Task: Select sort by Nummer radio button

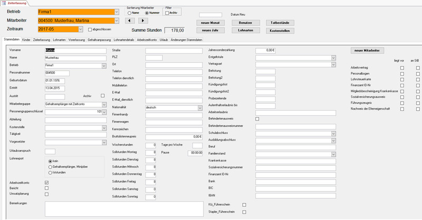Action: tap(147, 13)
